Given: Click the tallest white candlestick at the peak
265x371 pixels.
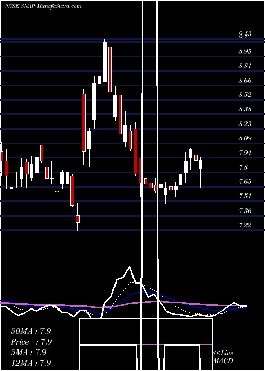Looking at the screenshot, I should [104, 62].
